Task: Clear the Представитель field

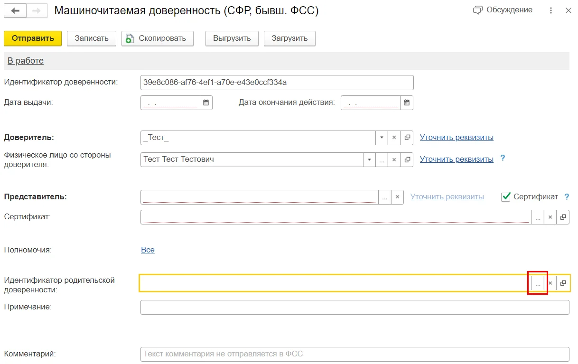Action: [x=398, y=197]
